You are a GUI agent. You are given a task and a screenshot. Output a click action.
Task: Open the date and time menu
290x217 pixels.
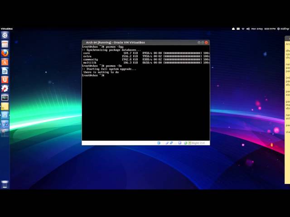(263, 29)
